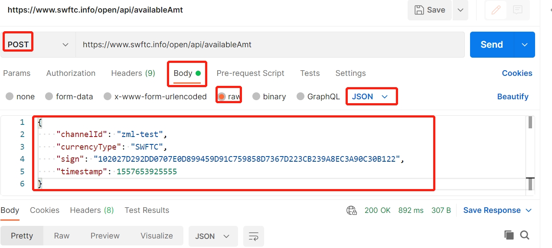Click the wrap lines icon in response

(253, 236)
